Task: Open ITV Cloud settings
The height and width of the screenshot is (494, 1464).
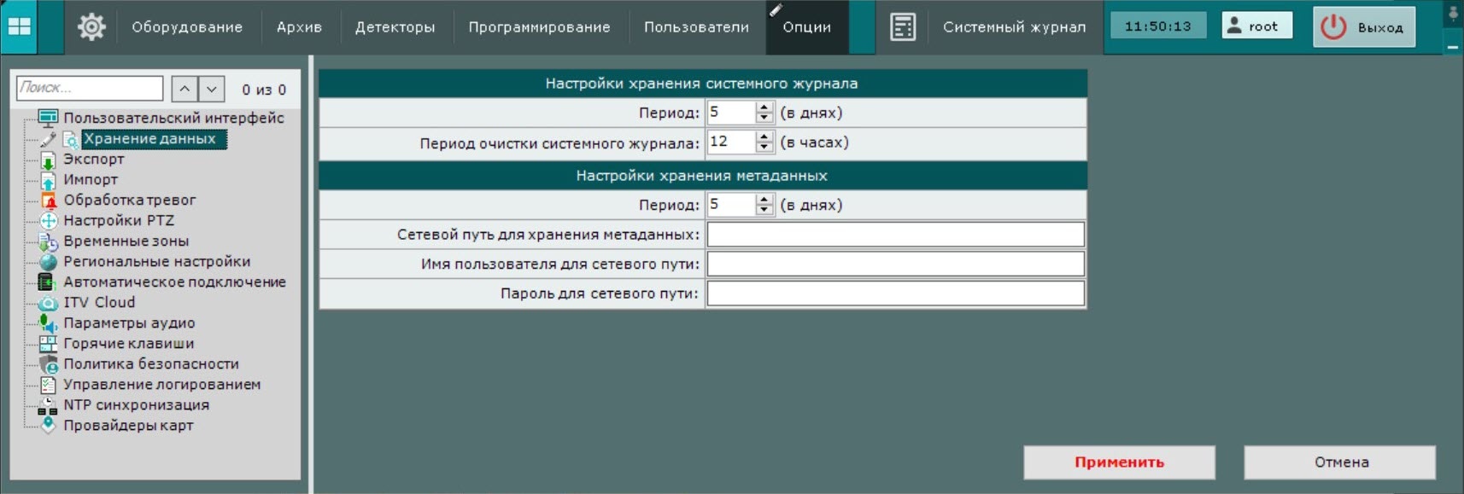Action: (x=98, y=303)
